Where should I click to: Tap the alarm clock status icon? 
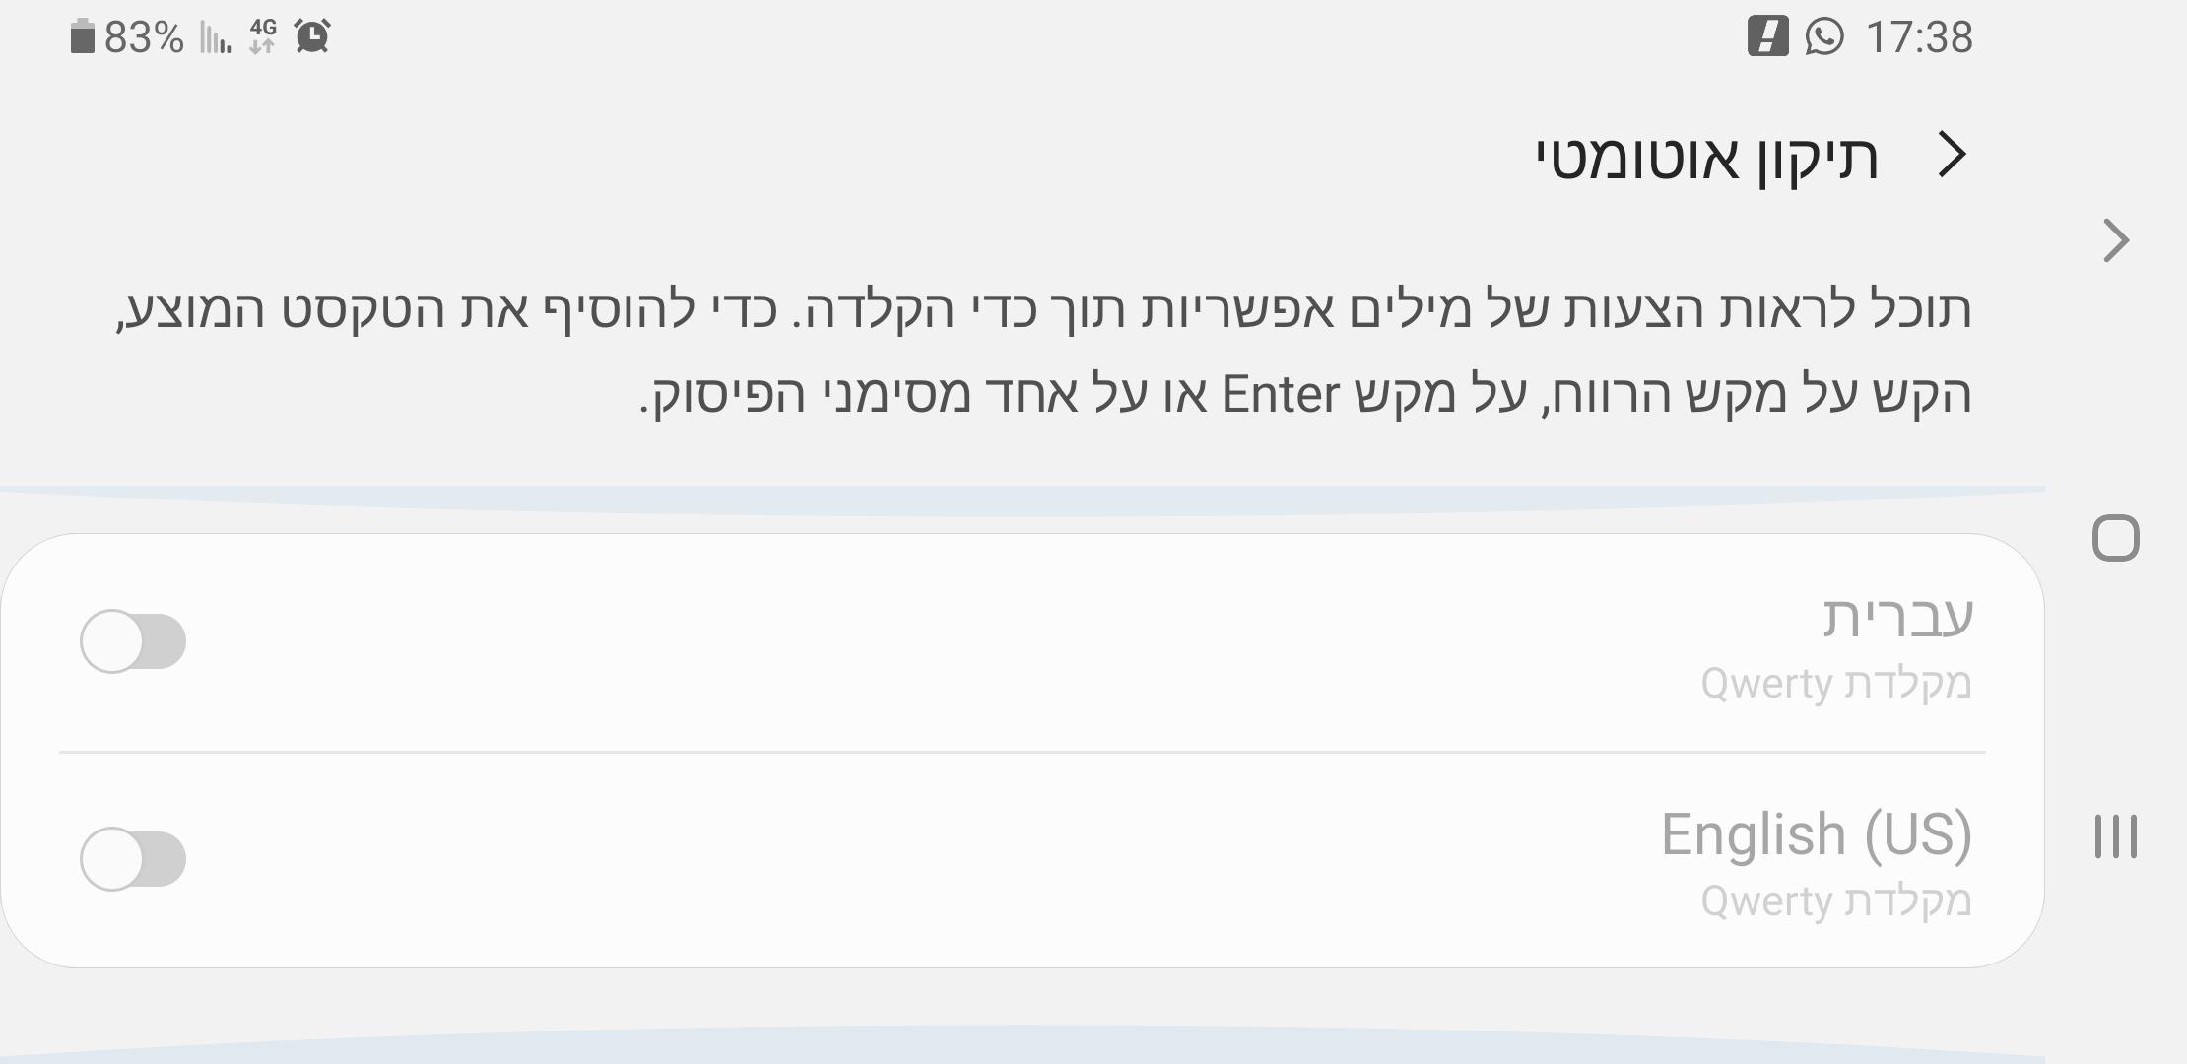tap(312, 37)
